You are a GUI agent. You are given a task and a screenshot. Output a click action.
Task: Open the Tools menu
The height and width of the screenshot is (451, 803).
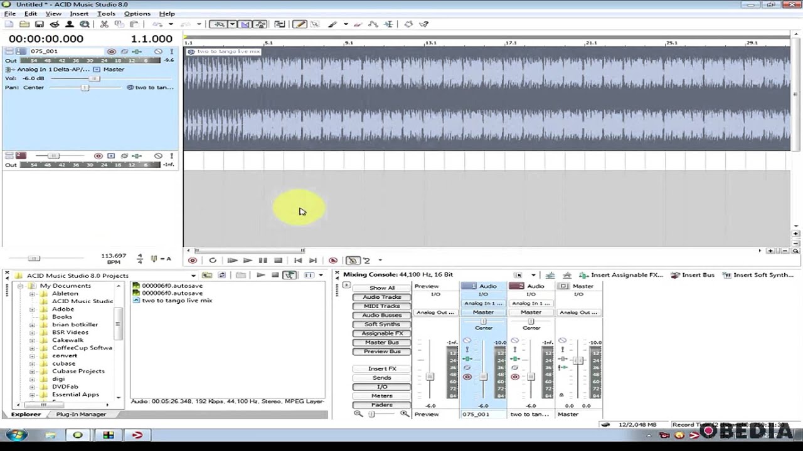tap(105, 14)
